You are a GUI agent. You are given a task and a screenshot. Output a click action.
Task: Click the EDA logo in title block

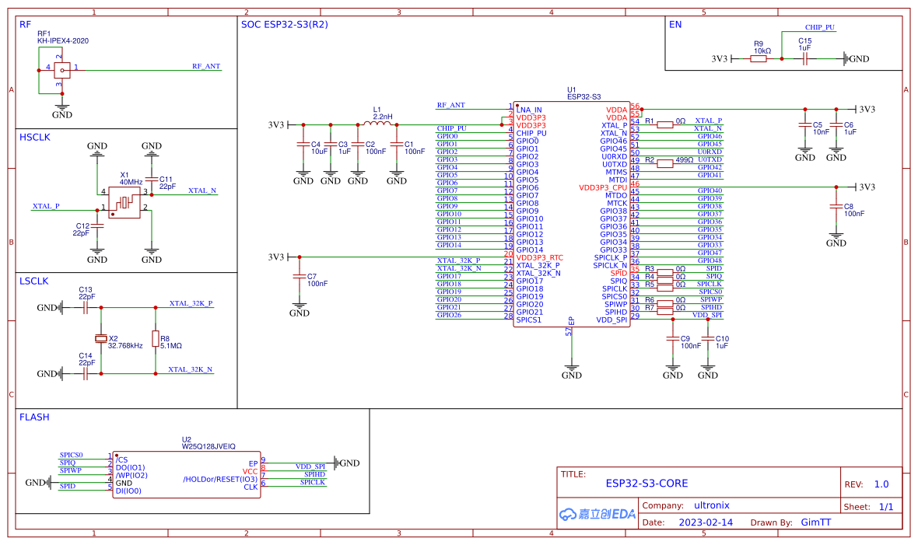(597, 514)
